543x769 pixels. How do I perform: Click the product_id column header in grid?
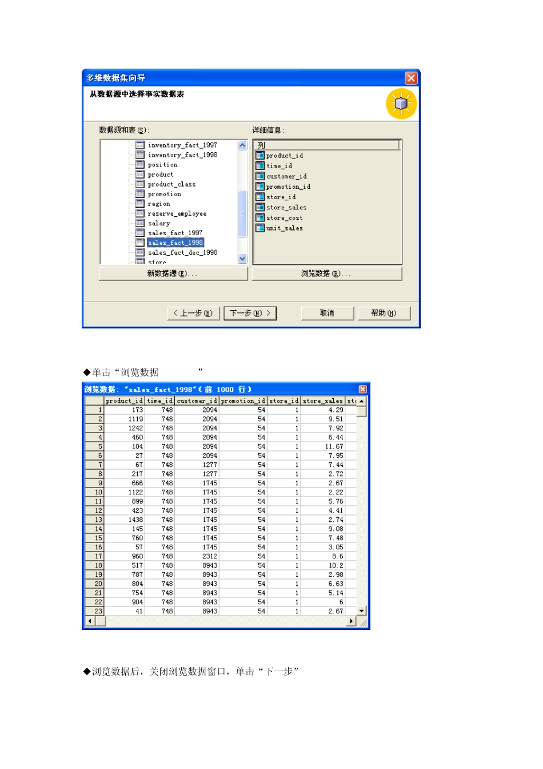click(x=124, y=401)
